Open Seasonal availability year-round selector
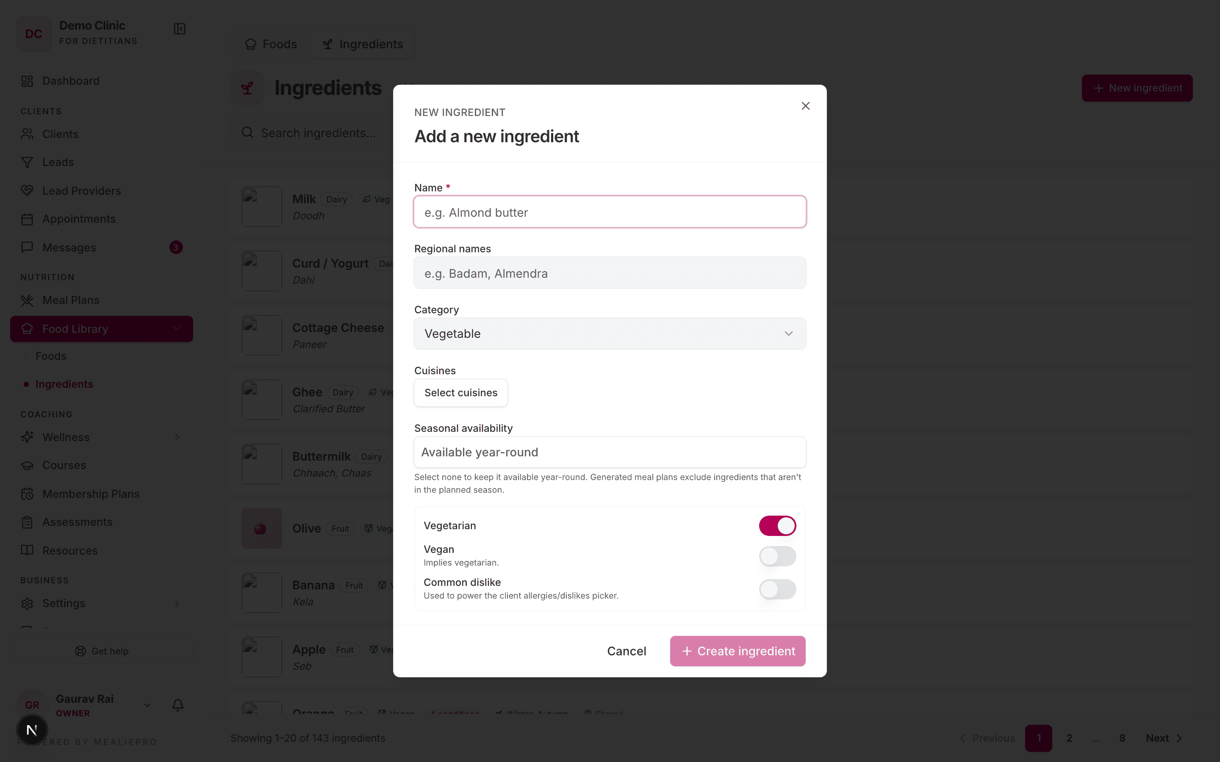The height and width of the screenshot is (762, 1220). (x=610, y=452)
